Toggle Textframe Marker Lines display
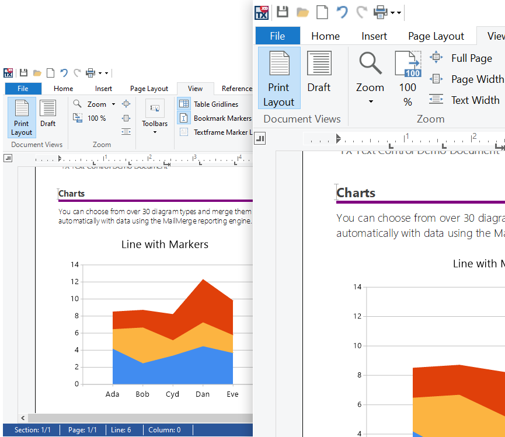Image resolution: width=505 pixels, height=437 pixels. 215,132
